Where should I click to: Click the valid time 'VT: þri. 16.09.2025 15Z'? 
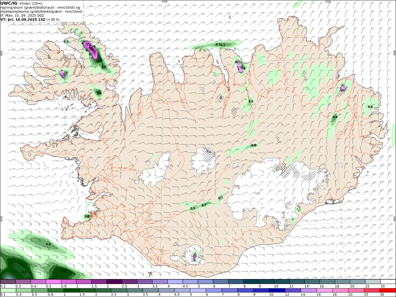(x=23, y=19)
